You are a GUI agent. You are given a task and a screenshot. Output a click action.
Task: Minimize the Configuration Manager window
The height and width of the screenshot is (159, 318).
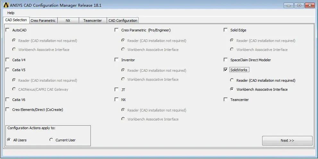point(288,5)
